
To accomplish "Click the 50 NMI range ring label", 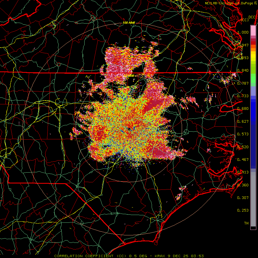I will click(129, 76).
